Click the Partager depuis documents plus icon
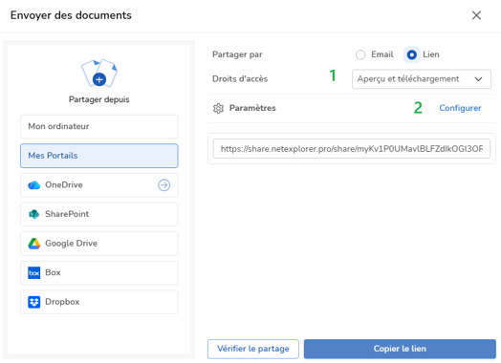The image size is (501, 363). point(99,74)
